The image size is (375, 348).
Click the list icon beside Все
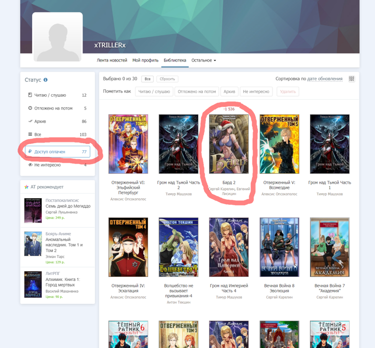pyautogui.click(x=30, y=135)
